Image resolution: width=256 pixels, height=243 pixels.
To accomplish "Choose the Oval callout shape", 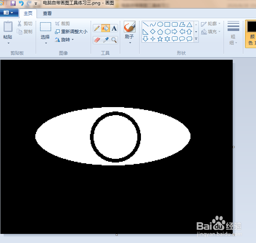I will (182, 39).
